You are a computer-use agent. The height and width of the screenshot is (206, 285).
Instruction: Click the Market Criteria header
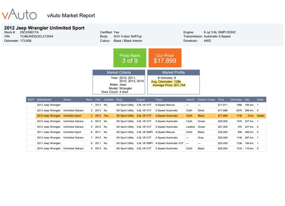pos(119,72)
